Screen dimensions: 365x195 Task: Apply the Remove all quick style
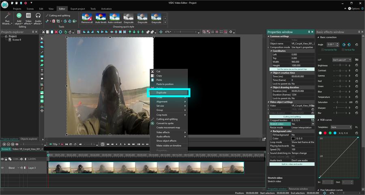click(87, 18)
